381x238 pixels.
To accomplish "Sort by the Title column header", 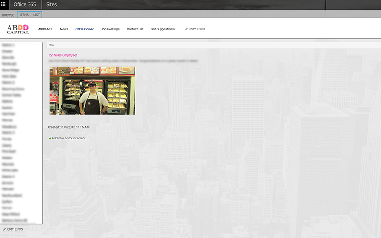I will pyautogui.click(x=51, y=45).
